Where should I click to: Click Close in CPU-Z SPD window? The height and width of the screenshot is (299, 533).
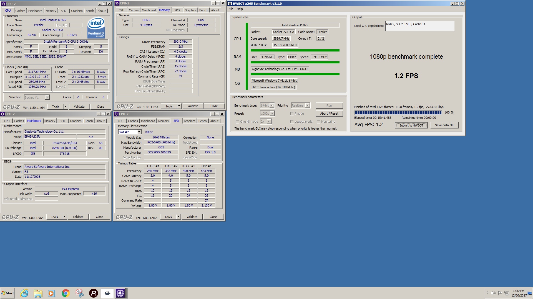pos(213,217)
